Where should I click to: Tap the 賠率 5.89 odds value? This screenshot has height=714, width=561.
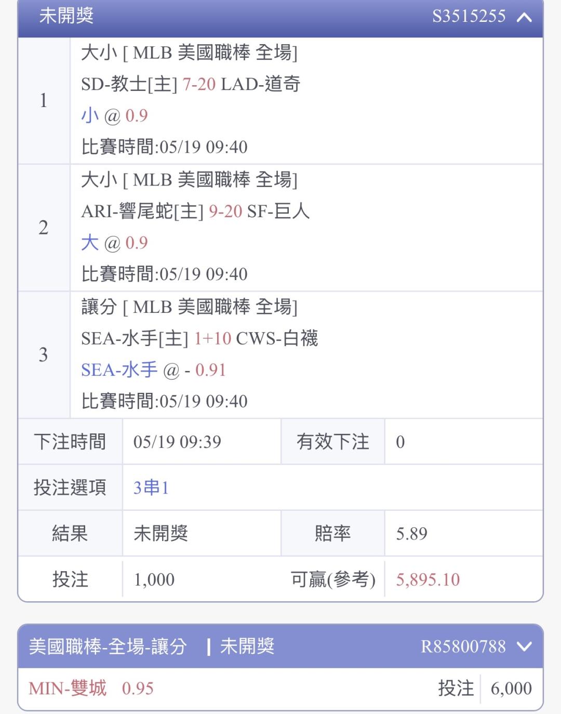[x=412, y=534]
